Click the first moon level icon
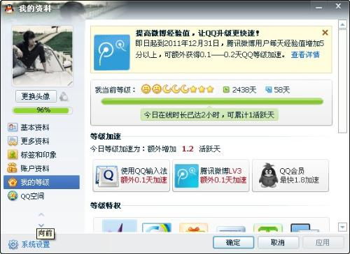The image size is (350, 254). point(167,89)
